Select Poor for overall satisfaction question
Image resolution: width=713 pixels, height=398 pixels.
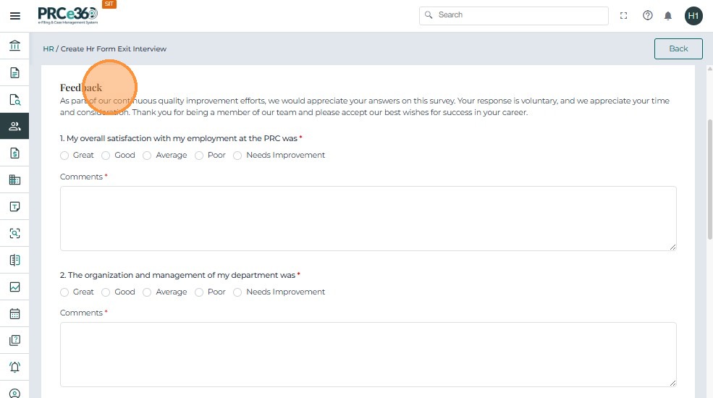tap(199, 156)
